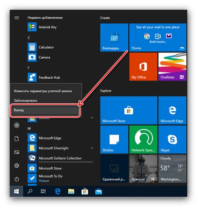Viewport: 197px width, 207px height.
Task: Open the Documents sidebar icon
Action: [x=17, y=139]
